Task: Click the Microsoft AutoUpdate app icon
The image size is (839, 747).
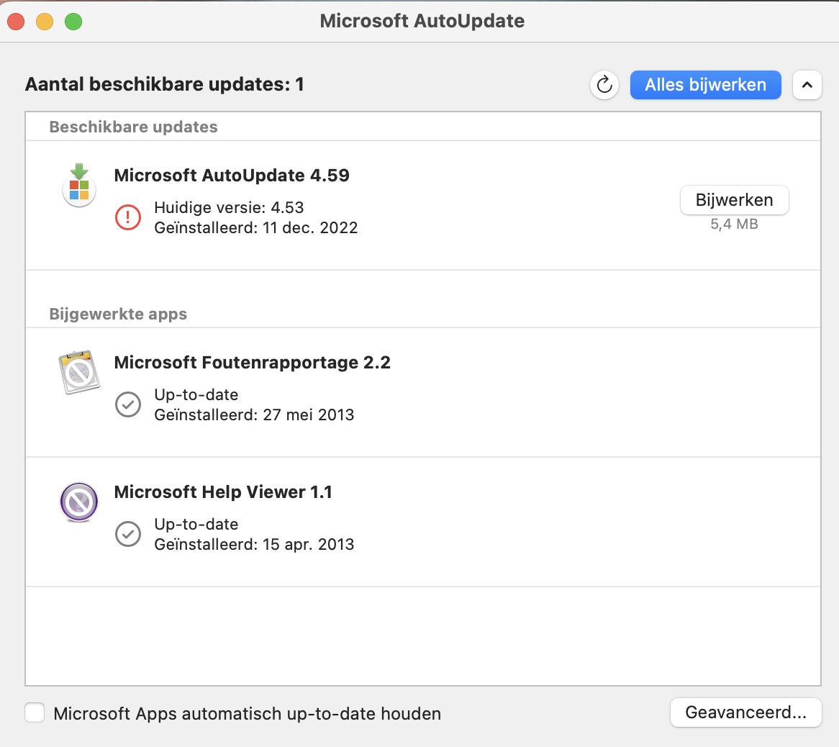Action: coord(79,186)
